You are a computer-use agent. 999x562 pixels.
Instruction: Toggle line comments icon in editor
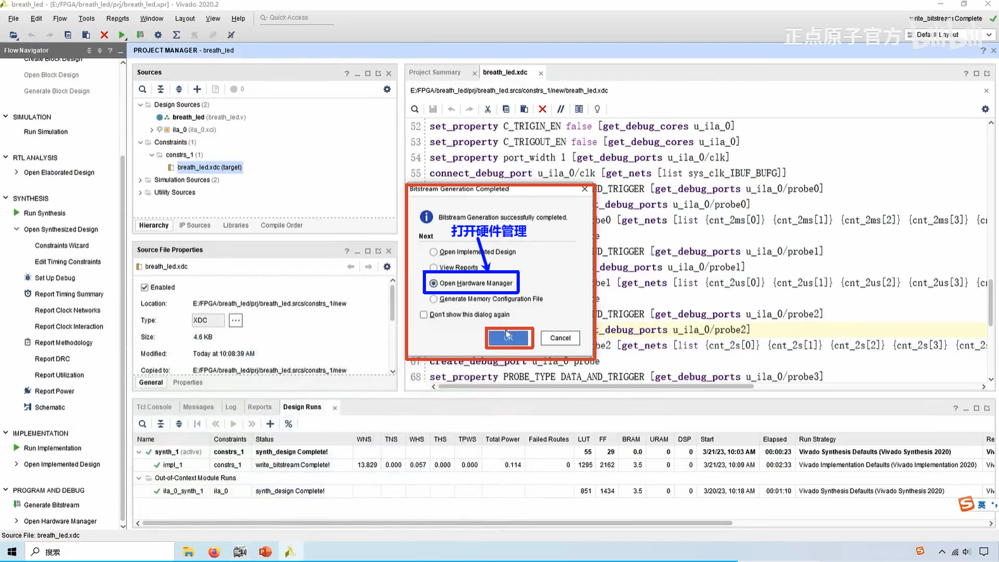point(560,109)
